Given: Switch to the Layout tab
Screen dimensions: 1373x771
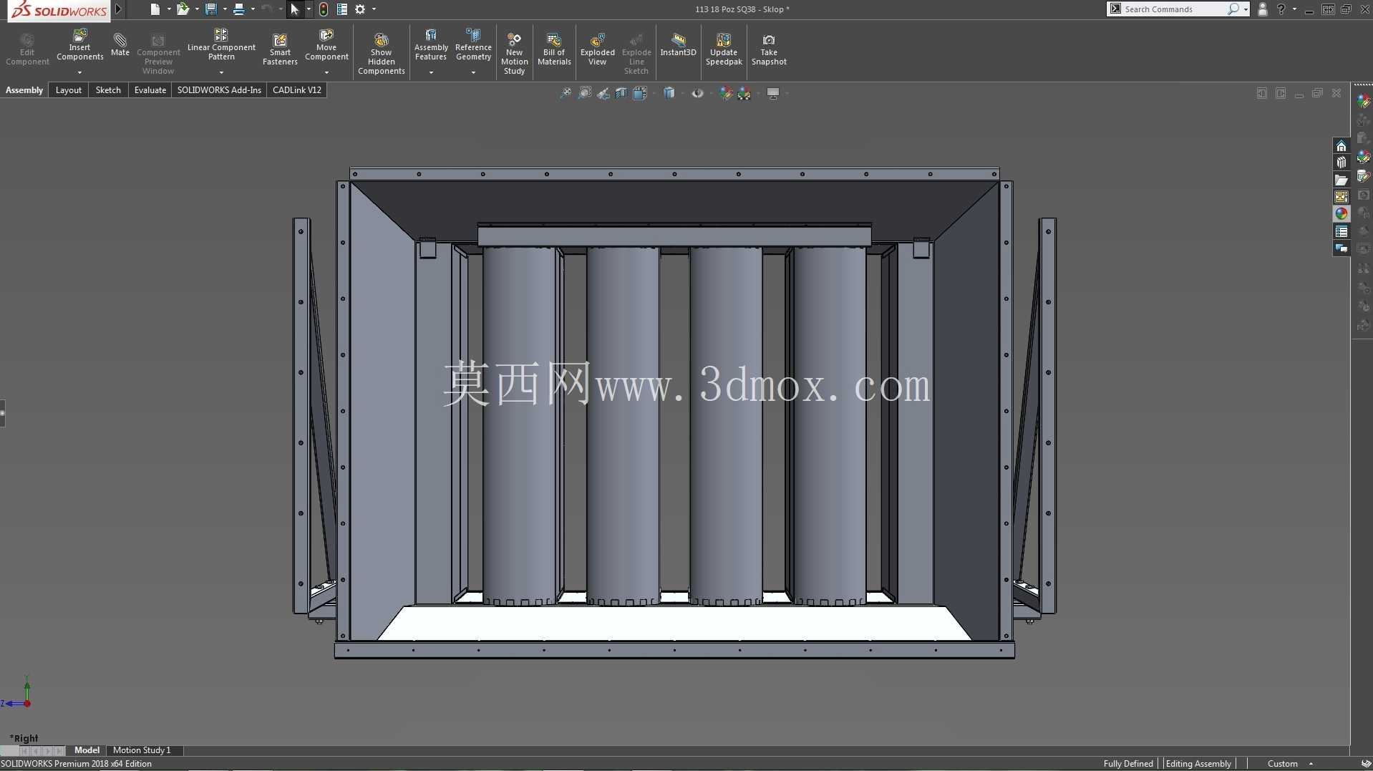Looking at the screenshot, I should (x=69, y=90).
